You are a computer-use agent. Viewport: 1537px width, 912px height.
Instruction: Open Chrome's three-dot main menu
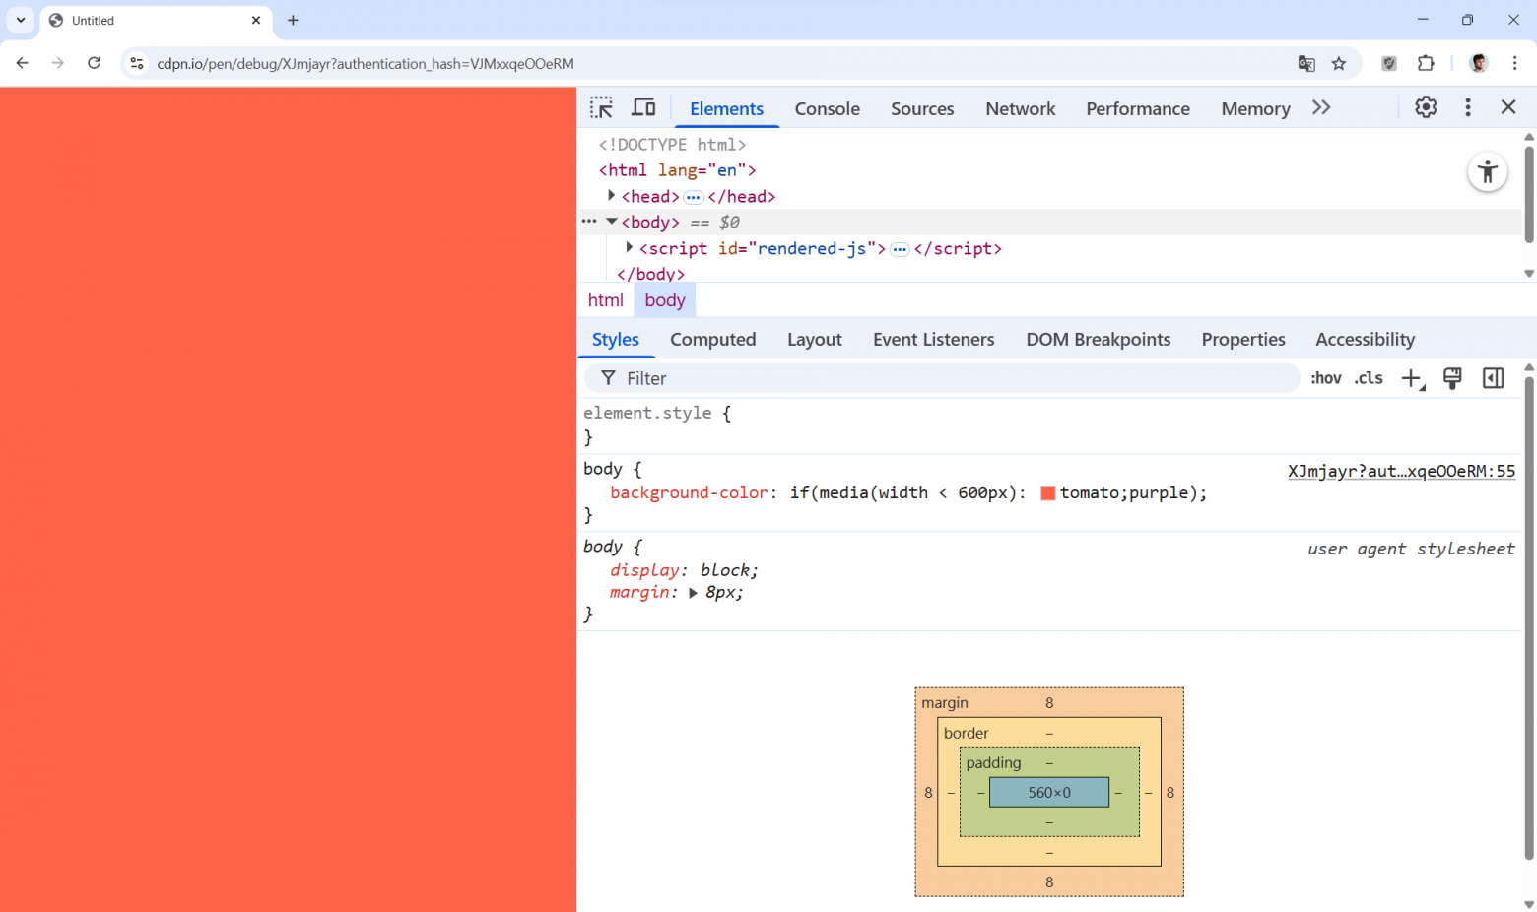click(x=1515, y=63)
